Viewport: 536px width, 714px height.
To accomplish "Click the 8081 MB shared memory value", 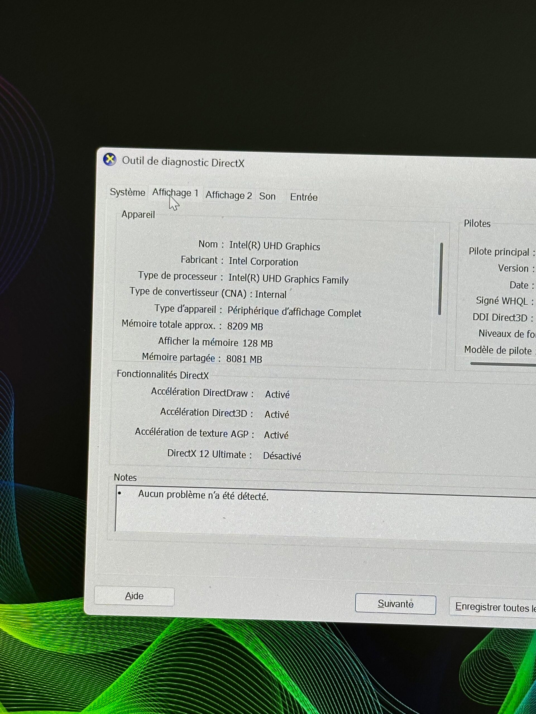I will 244,359.
